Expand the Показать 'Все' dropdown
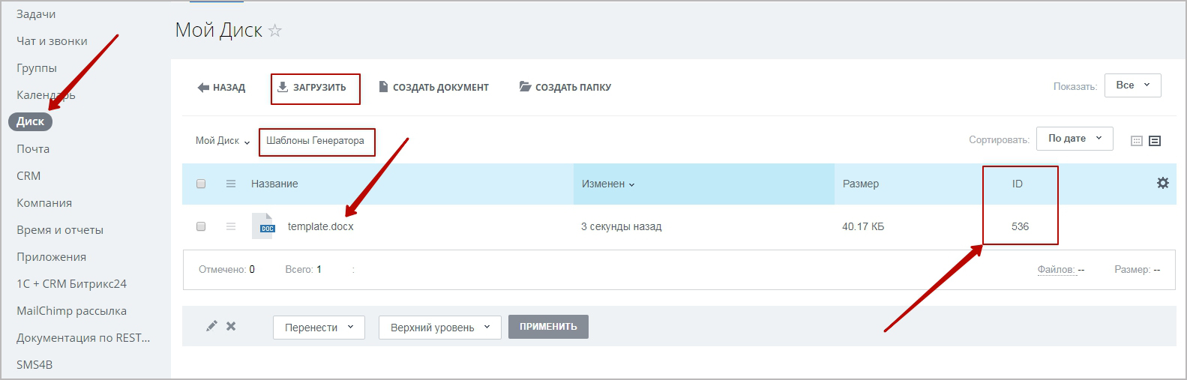Image resolution: width=1187 pixels, height=380 pixels. 1132,85
